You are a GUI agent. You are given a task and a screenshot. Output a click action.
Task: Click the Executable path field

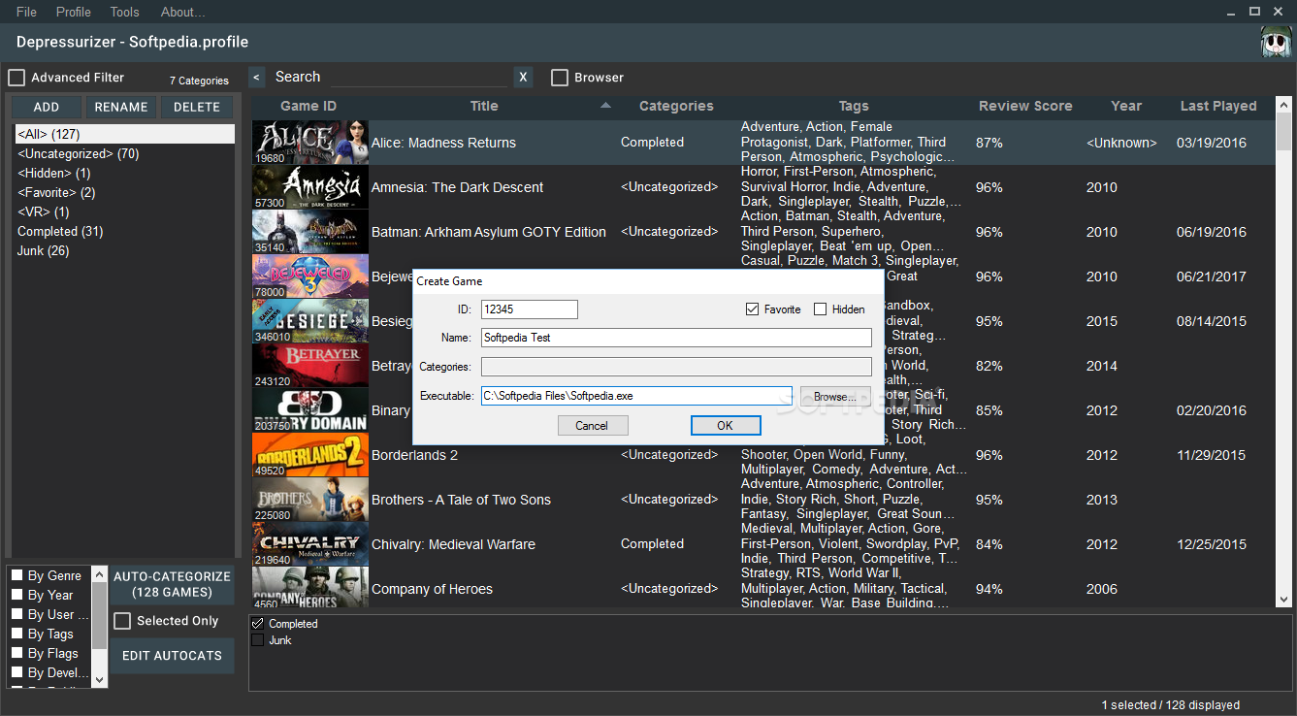pos(636,396)
